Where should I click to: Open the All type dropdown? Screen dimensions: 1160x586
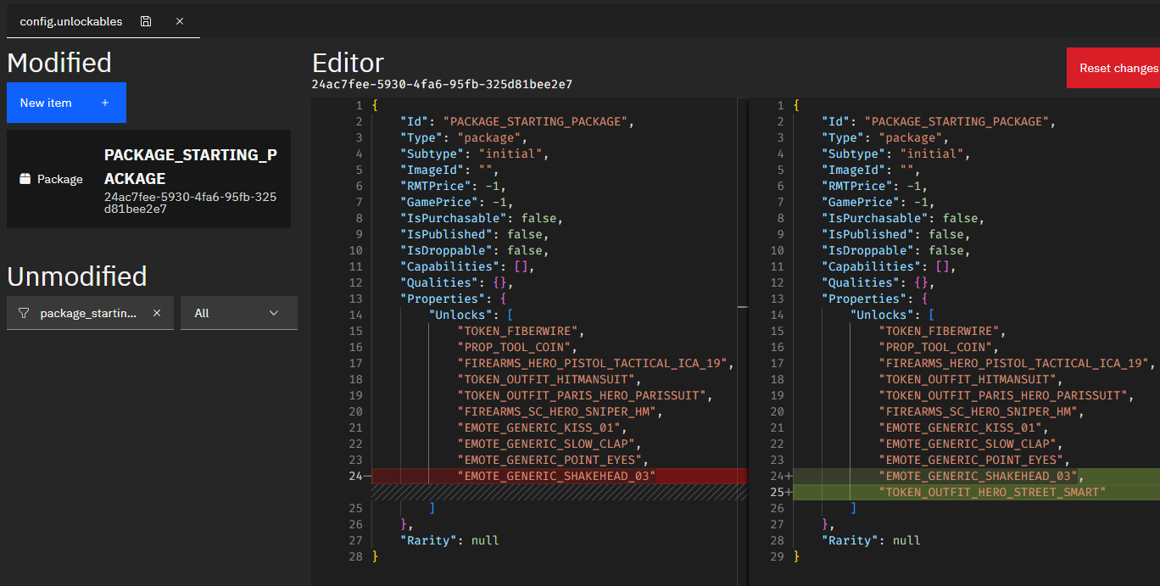239,313
